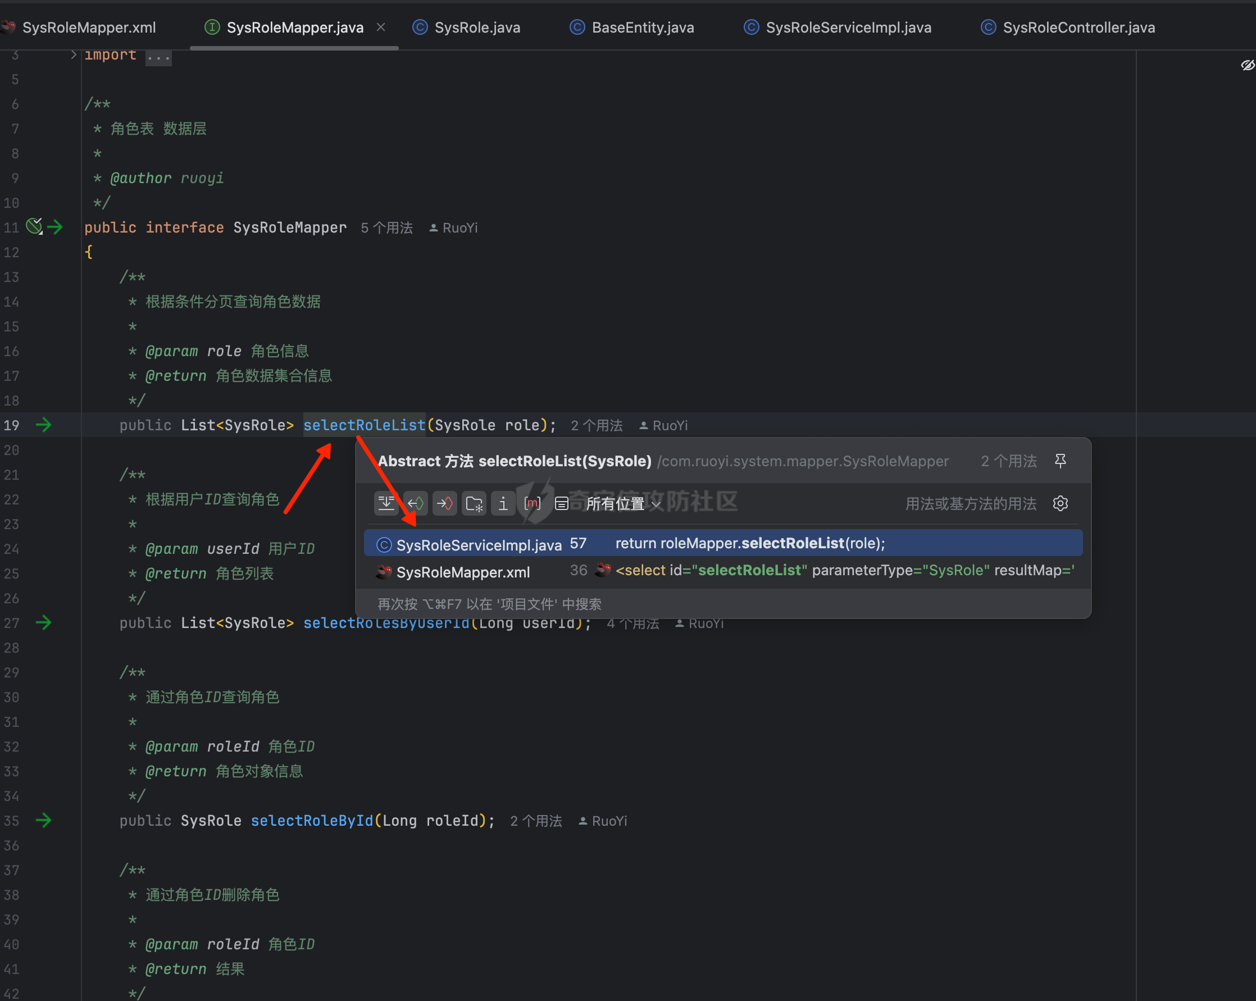Click line 35 gutter implementation arrow

[x=44, y=820]
